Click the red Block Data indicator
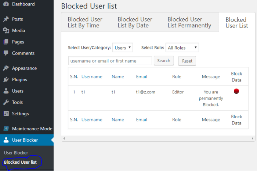 pos(236,91)
